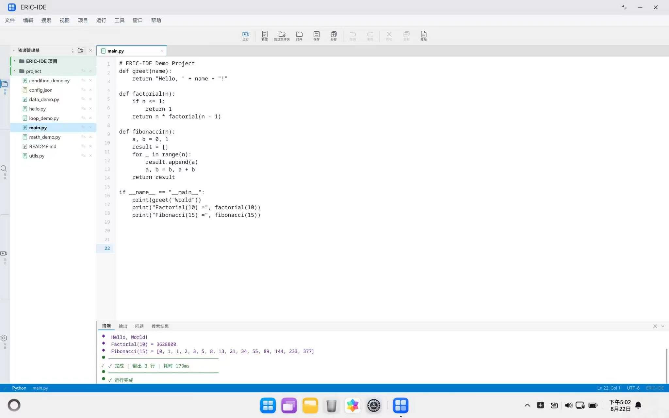Click Ln 22, Col 1 position indicator
The width and height of the screenshot is (669, 418).
[x=609, y=388]
